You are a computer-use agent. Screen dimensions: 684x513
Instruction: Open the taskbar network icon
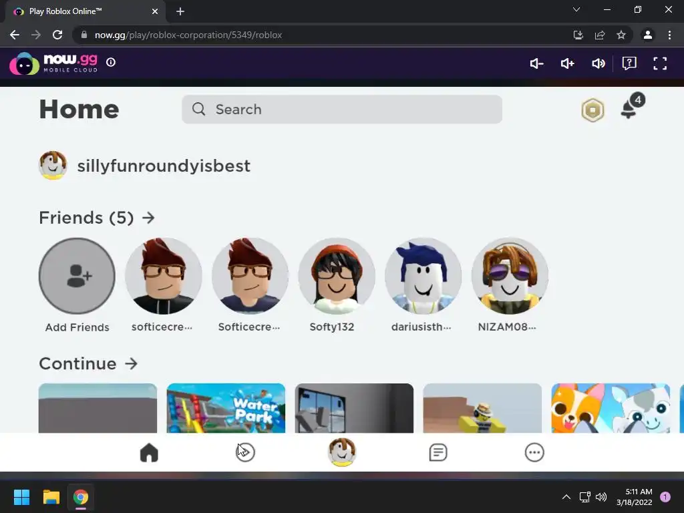click(584, 497)
